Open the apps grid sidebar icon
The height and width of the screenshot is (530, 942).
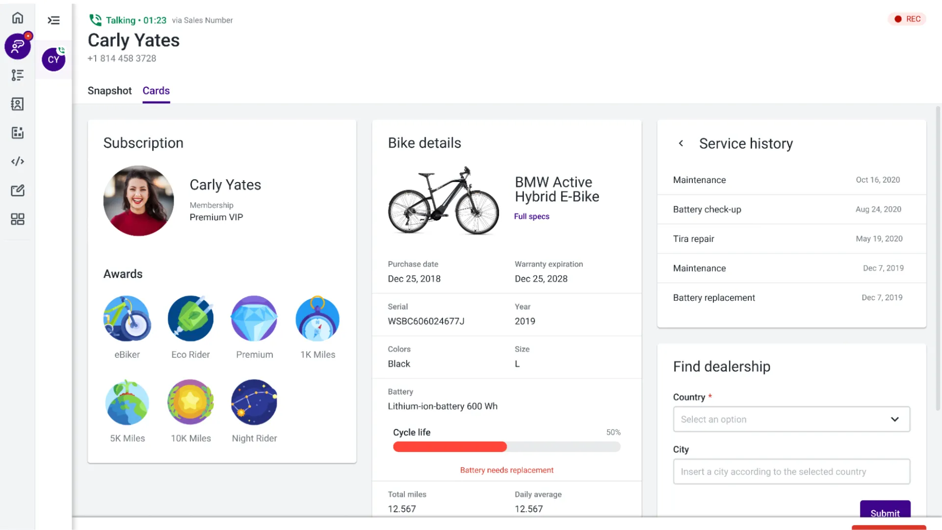[x=18, y=219]
